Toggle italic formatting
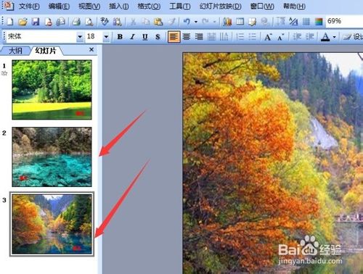Viewport: 363px width, 274px height. (132, 37)
